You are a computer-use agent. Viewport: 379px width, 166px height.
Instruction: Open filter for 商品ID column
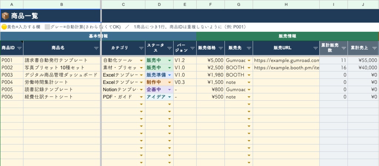click(19, 48)
